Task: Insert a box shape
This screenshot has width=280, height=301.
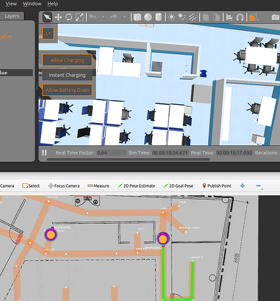Action: (x=138, y=17)
